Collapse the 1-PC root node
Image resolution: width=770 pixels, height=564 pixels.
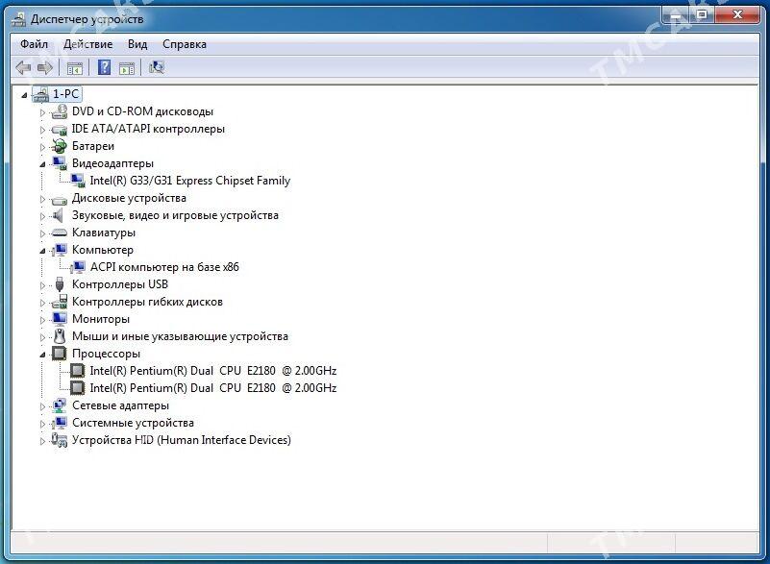point(24,95)
